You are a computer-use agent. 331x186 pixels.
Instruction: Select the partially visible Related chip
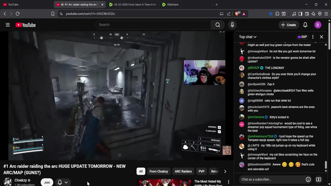215,171
